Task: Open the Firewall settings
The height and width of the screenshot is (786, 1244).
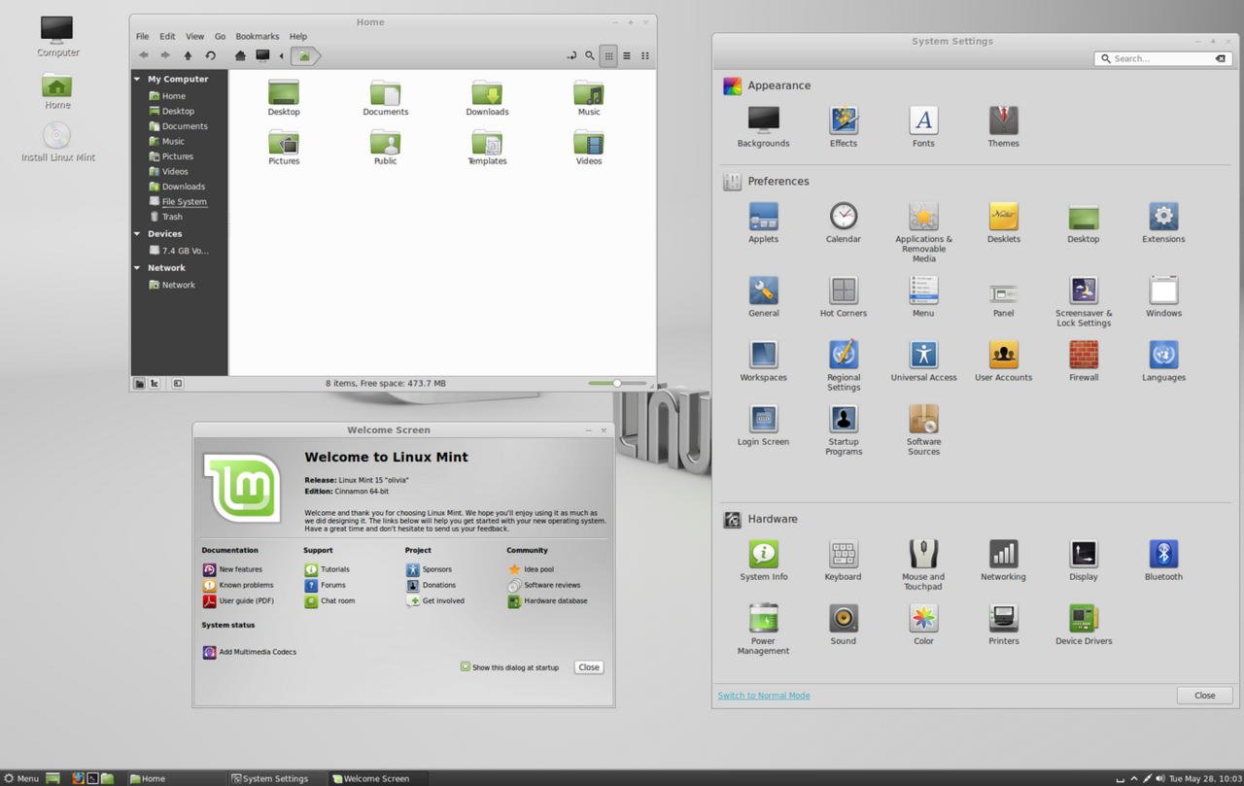Action: (x=1084, y=360)
